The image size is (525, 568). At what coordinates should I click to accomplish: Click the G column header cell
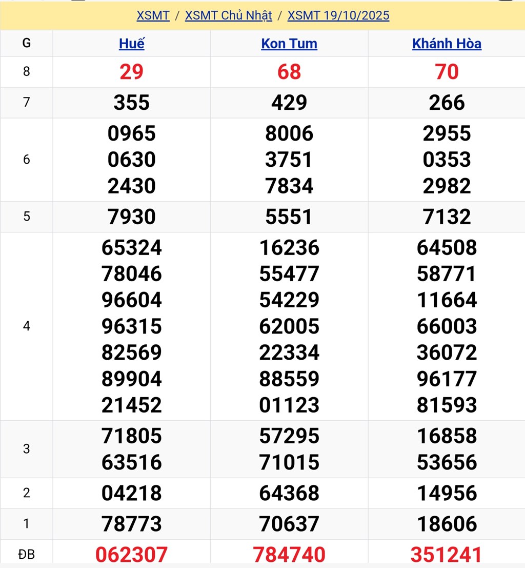pyautogui.click(x=27, y=44)
